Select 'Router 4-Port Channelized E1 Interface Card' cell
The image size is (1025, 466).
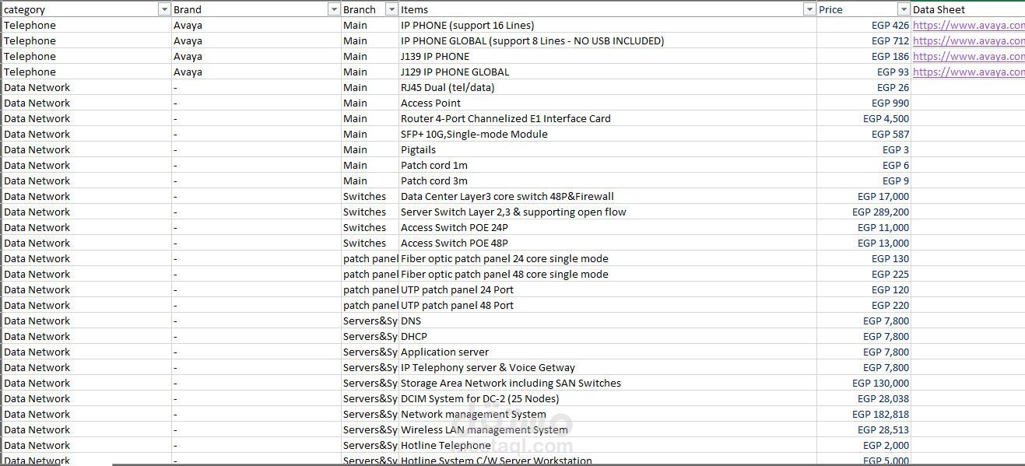[608, 118]
